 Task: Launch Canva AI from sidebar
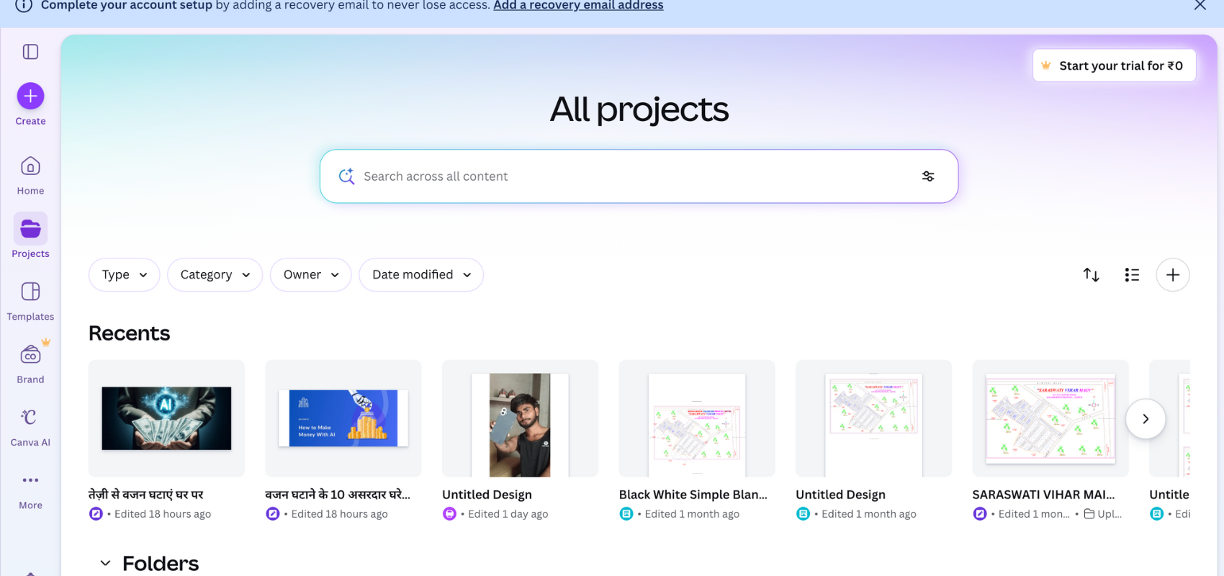point(30,427)
